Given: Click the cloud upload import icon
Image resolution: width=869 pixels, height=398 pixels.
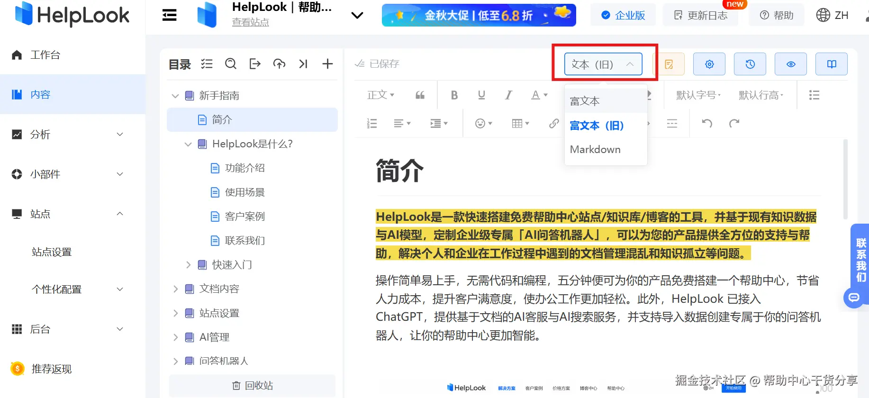Looking at the screenshot, I should point(279,63).
